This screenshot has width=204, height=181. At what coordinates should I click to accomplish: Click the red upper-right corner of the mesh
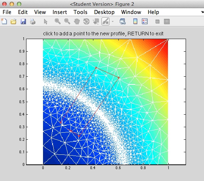pyautogui.click(x=168, y=39)
